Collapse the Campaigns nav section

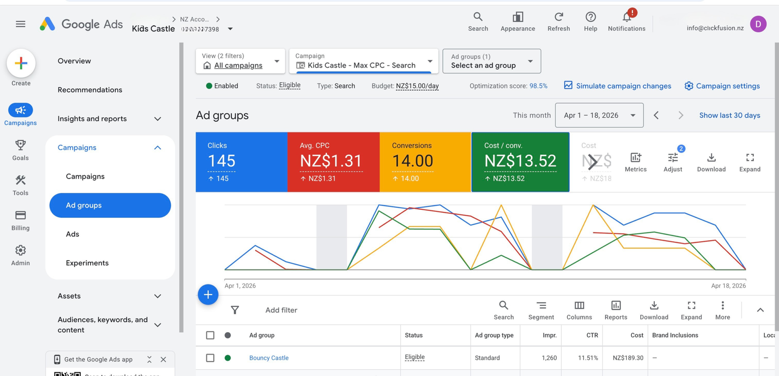click(157, 148)
